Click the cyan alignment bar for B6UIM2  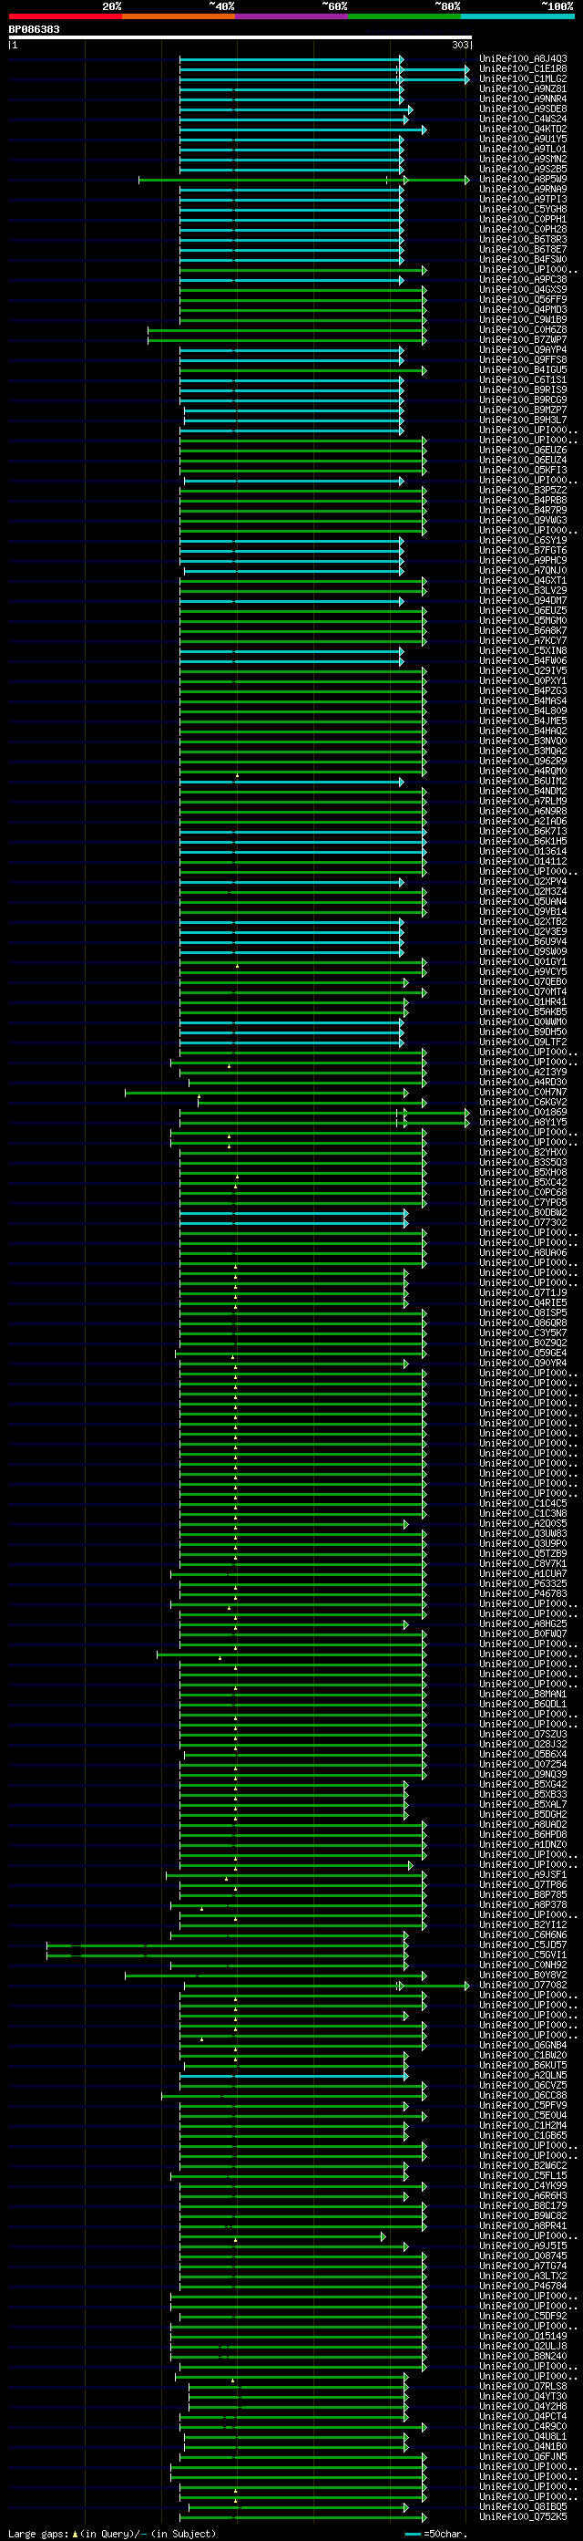coord(291,783)
